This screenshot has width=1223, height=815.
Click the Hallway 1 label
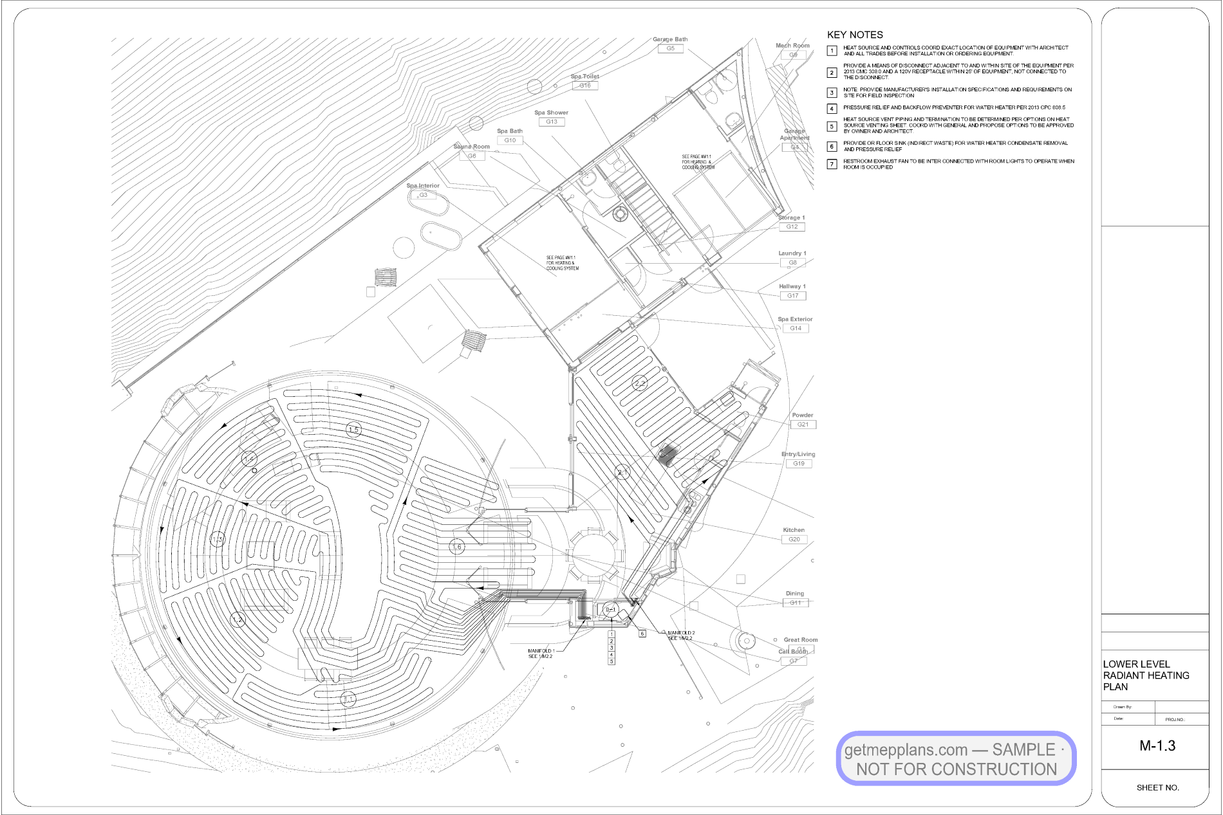792,287
